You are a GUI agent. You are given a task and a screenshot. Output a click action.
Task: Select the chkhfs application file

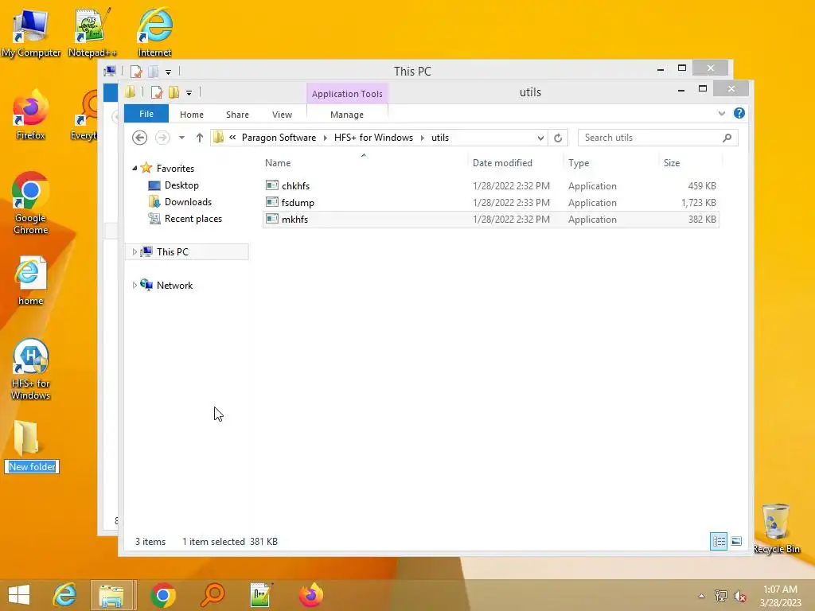(x=490, y=185)
